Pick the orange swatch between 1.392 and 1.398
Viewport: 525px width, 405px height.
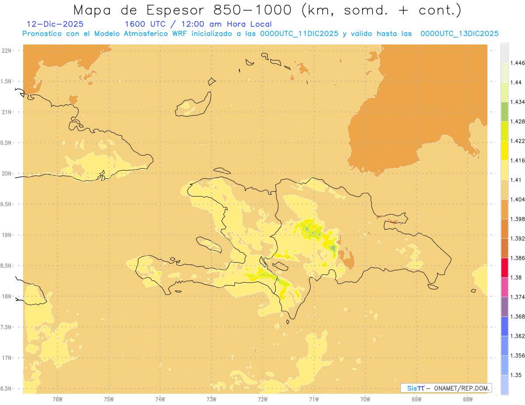pyautogui.click(x=504, y=228)
